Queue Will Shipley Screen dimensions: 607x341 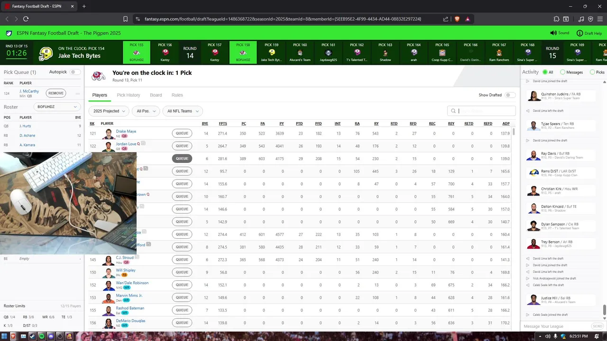coord(182,272)
